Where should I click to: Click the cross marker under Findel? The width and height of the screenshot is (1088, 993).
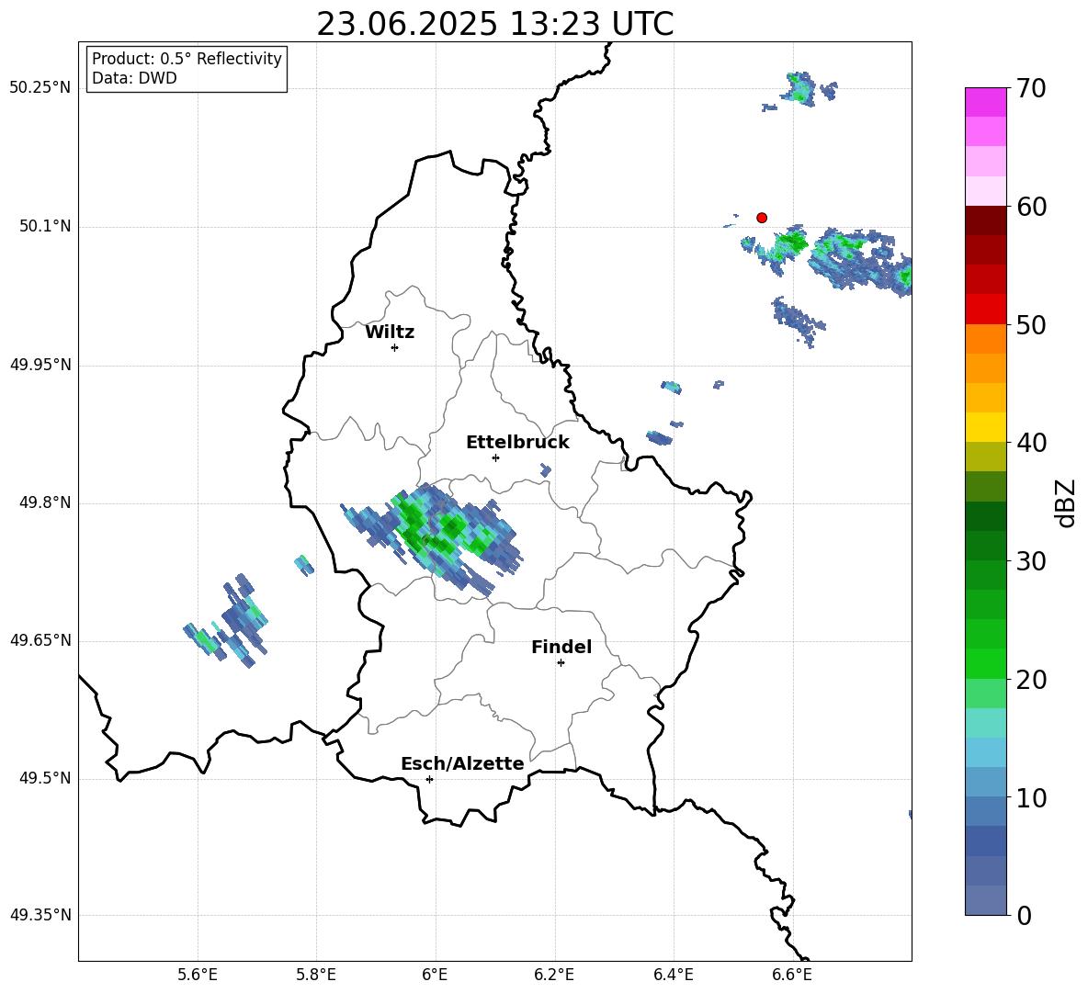tap(561, 663)
